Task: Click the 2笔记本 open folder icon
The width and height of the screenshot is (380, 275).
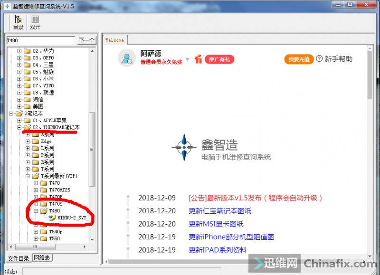Action: pyautogui.click(x=19, y=114)
